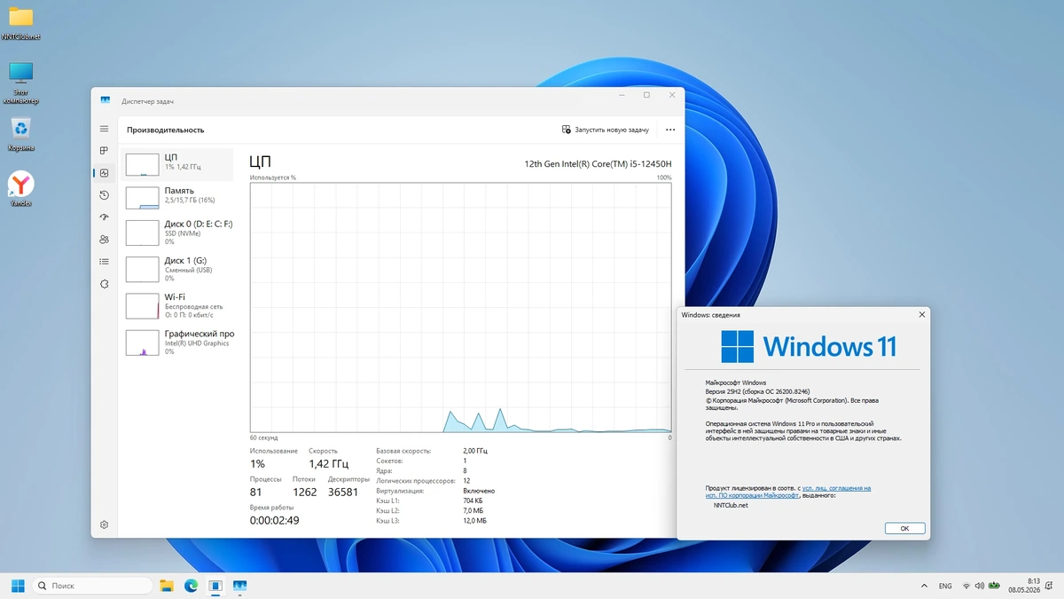
Task: Click Запустить новую задачу button
Action: pos(606,130)
